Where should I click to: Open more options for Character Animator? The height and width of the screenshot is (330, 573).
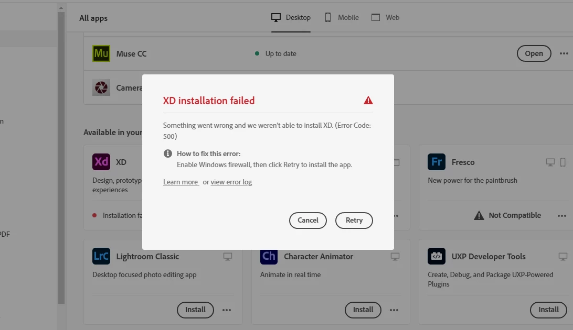394,310
